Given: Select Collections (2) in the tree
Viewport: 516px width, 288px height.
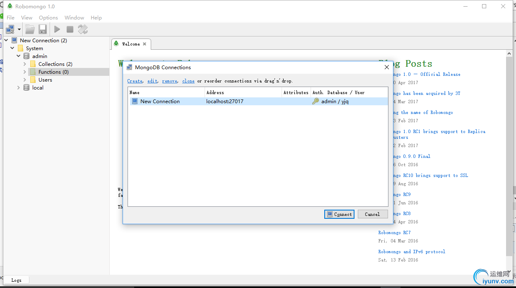Looking at the screenshot, I should tap(55, 64).
